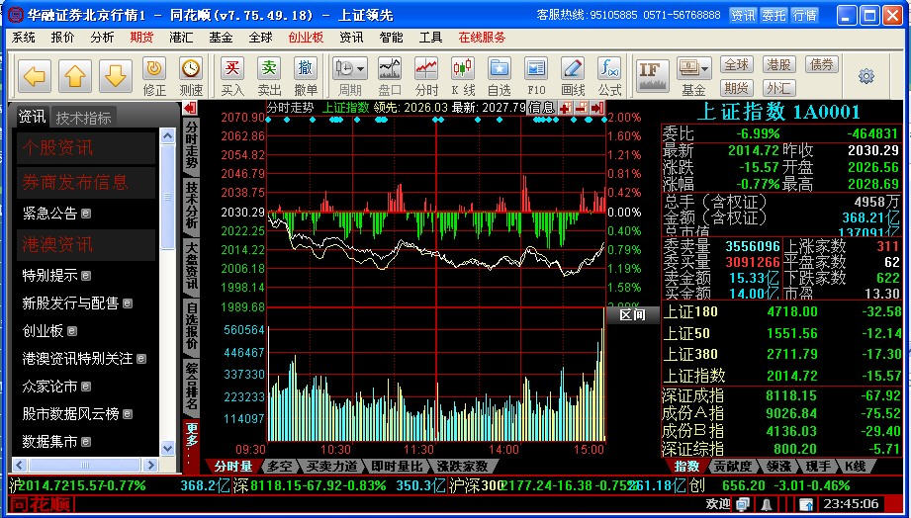Switch to the 贡献度 right panel tab

733,466
